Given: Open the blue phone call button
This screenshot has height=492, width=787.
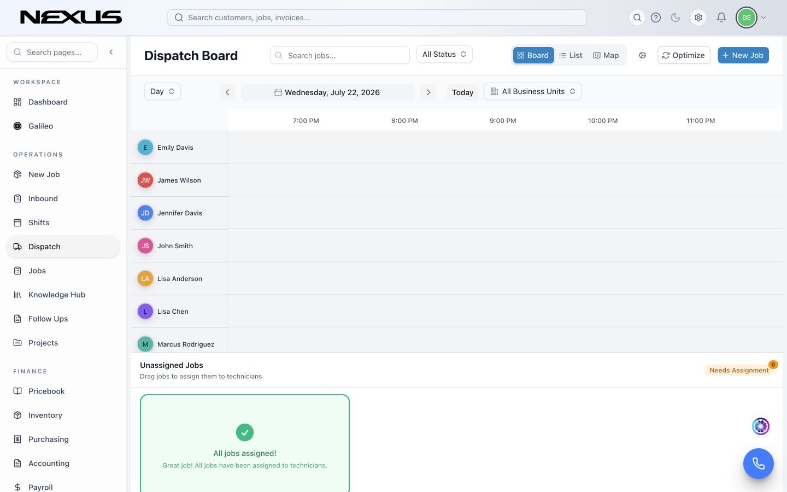Looking at the screenshot, I should click(x=759, y=464).
